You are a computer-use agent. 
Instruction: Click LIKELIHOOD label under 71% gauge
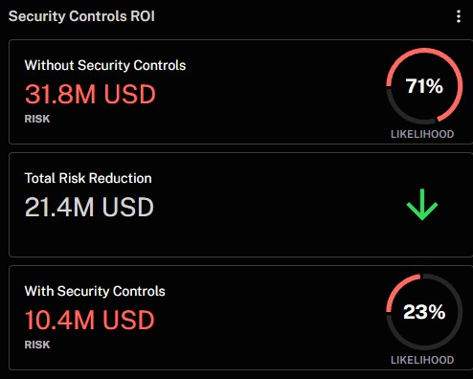[x=422, y=134]
